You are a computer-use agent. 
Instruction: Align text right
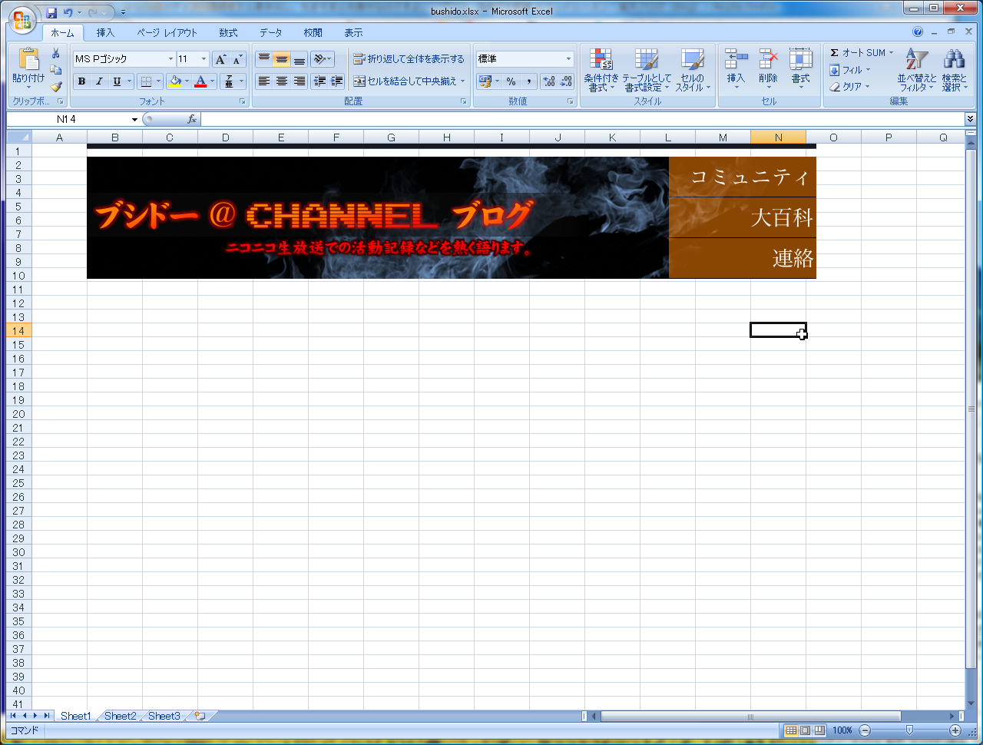coord(300,81)
